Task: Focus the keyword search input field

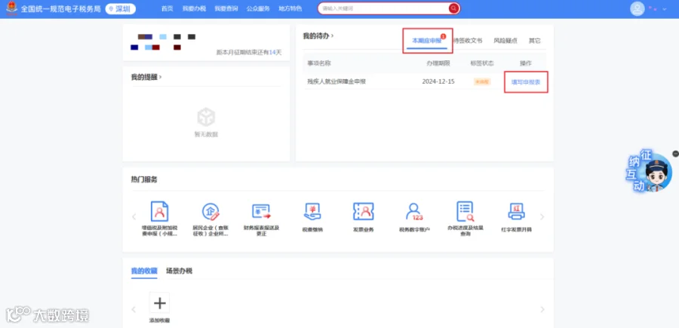Action: pyautogui.click(x=385, y=8)
